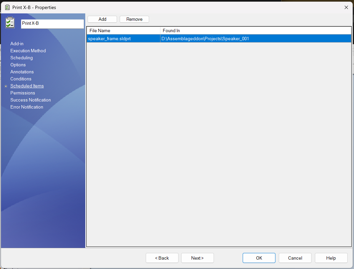Open the Permissions page
The height and width of the screenshot is (269, 354).
[23, 93]
